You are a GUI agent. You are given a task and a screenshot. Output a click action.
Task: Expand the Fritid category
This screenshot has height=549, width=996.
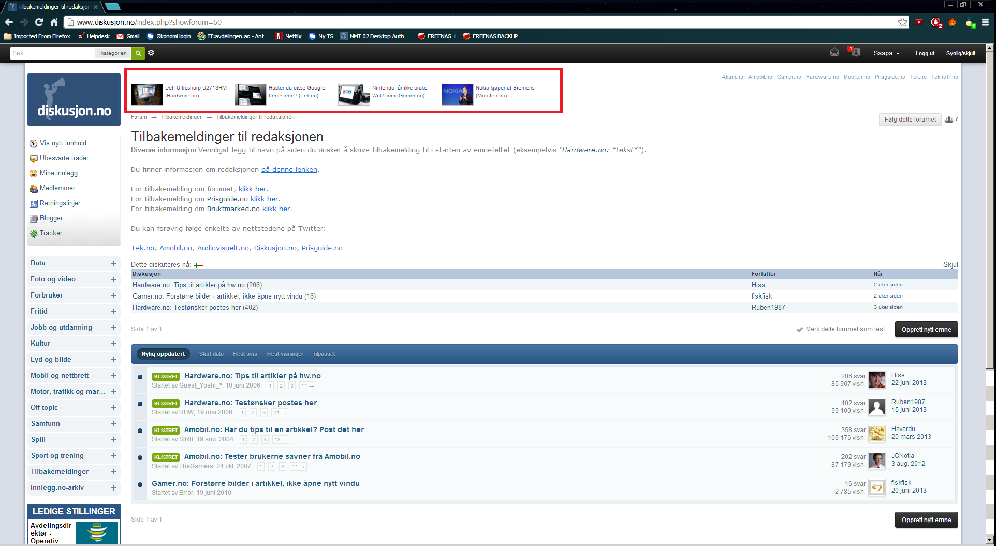[x=114, y=311]
